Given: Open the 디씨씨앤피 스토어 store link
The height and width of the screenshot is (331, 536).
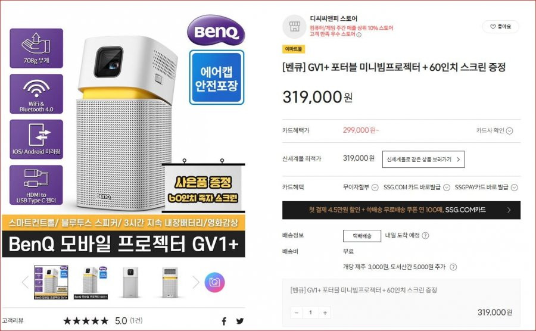Looking at the screenshot, I should click(x=334, y=18).
